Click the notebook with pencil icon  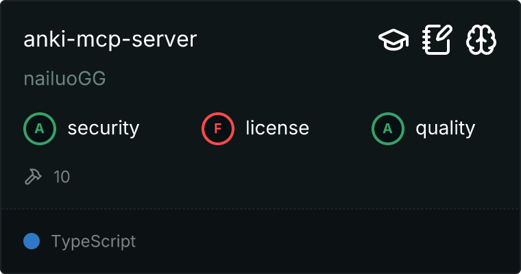click(437, 40)
